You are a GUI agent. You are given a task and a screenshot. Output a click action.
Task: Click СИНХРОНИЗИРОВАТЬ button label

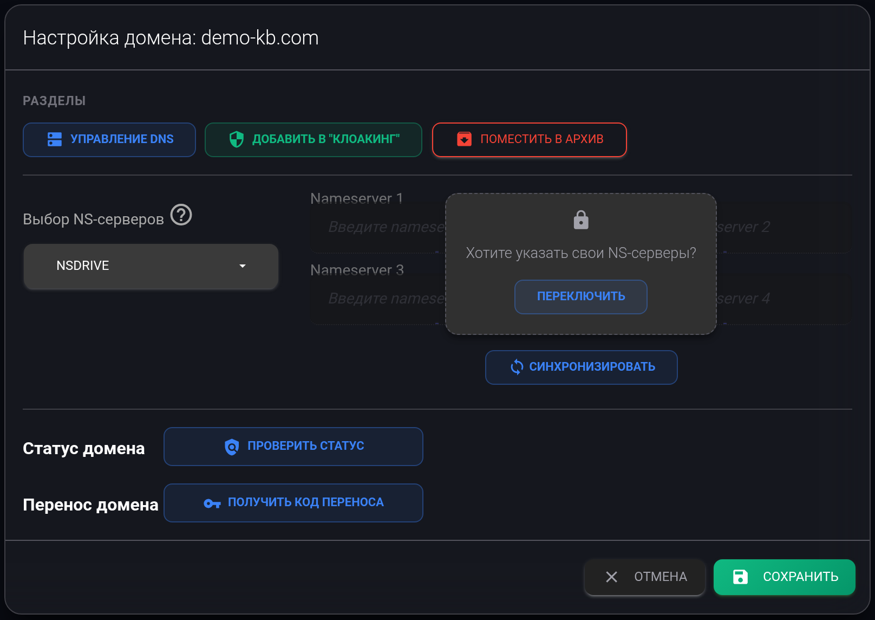pos(592,367)
